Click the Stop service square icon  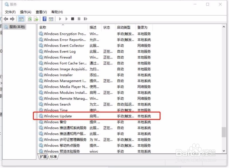pyautogui.click(x=73, y=19)
